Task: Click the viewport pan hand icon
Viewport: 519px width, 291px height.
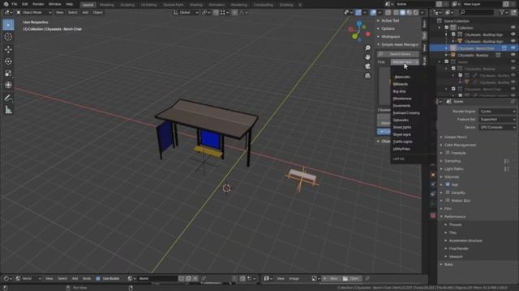Action: tap(367, 57)
